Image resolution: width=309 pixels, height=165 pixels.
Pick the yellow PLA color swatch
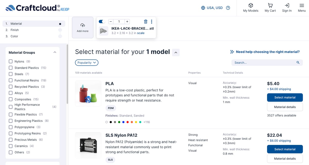136,122
